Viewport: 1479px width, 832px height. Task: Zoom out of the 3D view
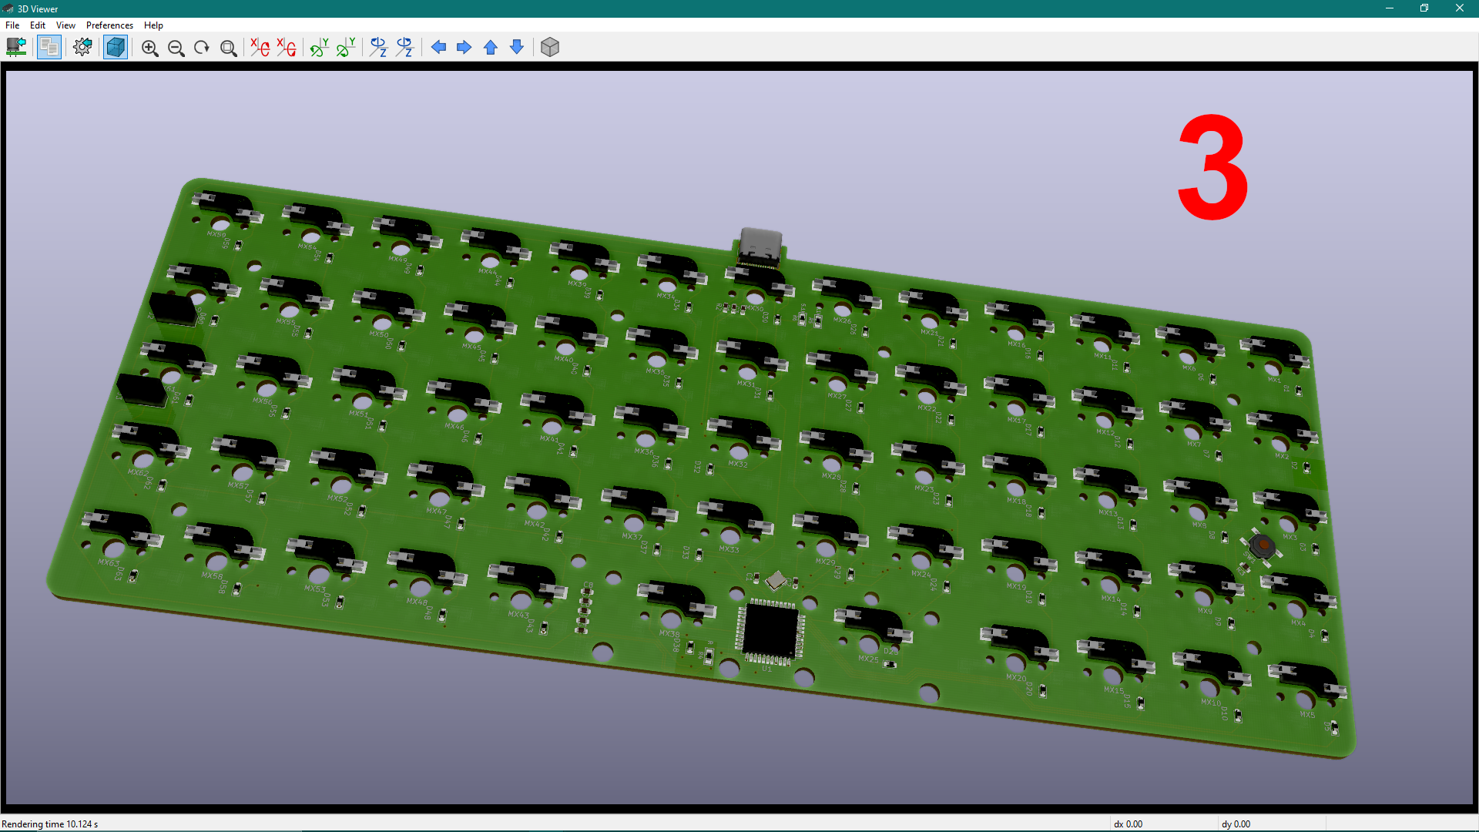point(176,47)
